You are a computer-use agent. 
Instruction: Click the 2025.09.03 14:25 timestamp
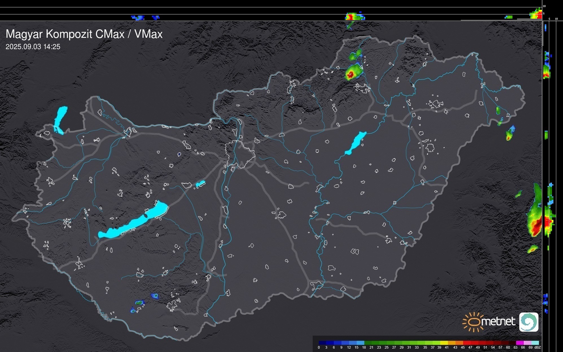(33, 47)
